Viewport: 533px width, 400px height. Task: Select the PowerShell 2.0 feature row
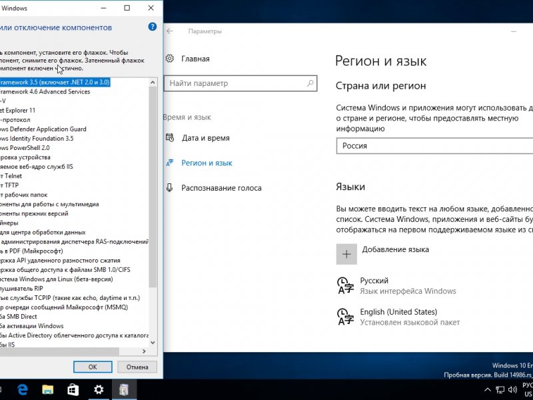[x=25, y=147]
